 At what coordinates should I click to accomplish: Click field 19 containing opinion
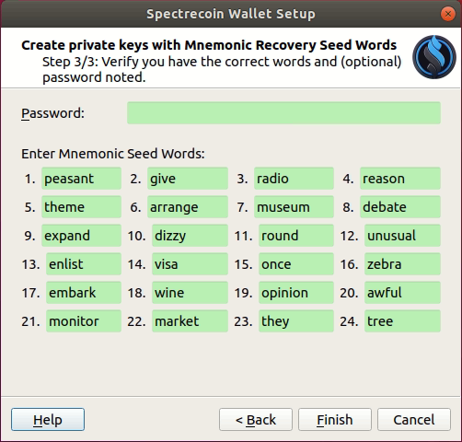click(296, 293)
